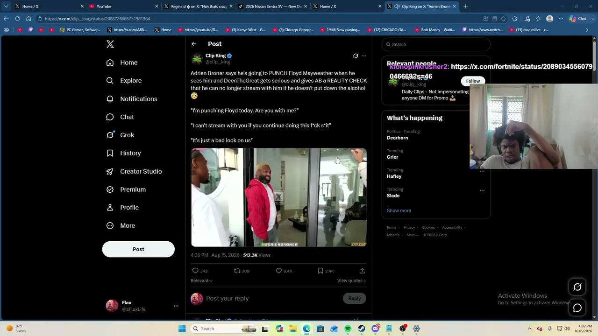Click the Reply submit button
Viewport: 598px width, 336px height.
click(354, 298)
